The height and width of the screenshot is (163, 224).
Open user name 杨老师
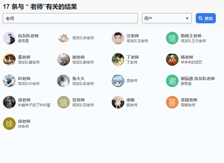click(187, 57)
